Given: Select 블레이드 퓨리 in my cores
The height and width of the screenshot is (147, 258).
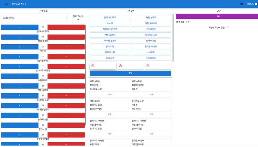Looking at the screenshot, I should [x=110, y=17].
